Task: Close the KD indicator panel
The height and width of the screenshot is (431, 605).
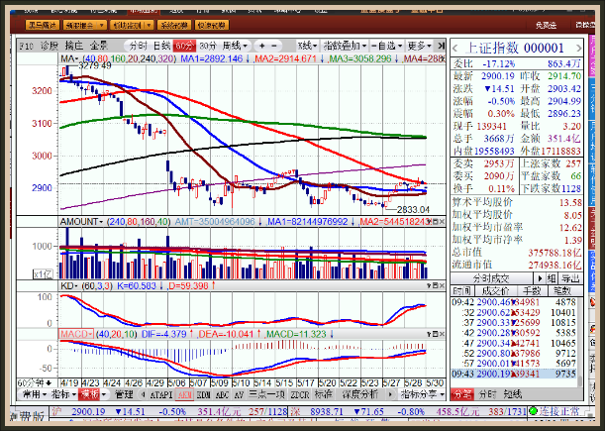Action: [442, 285]
